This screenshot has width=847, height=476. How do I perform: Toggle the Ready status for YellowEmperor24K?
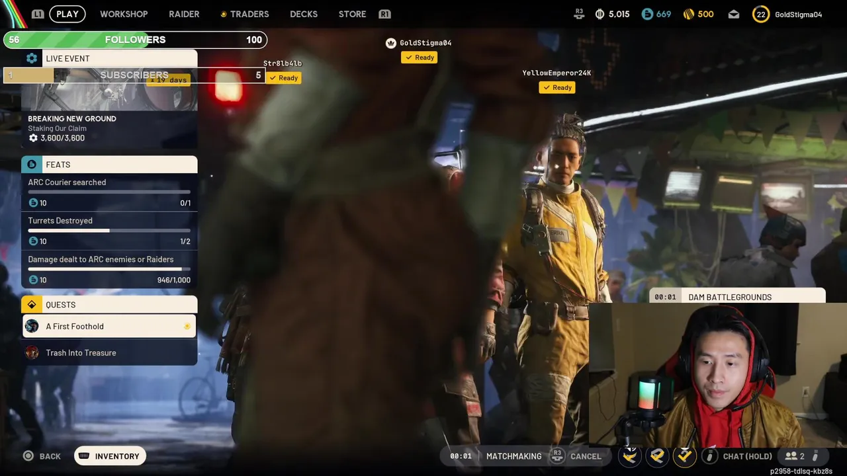pos(557,87)
